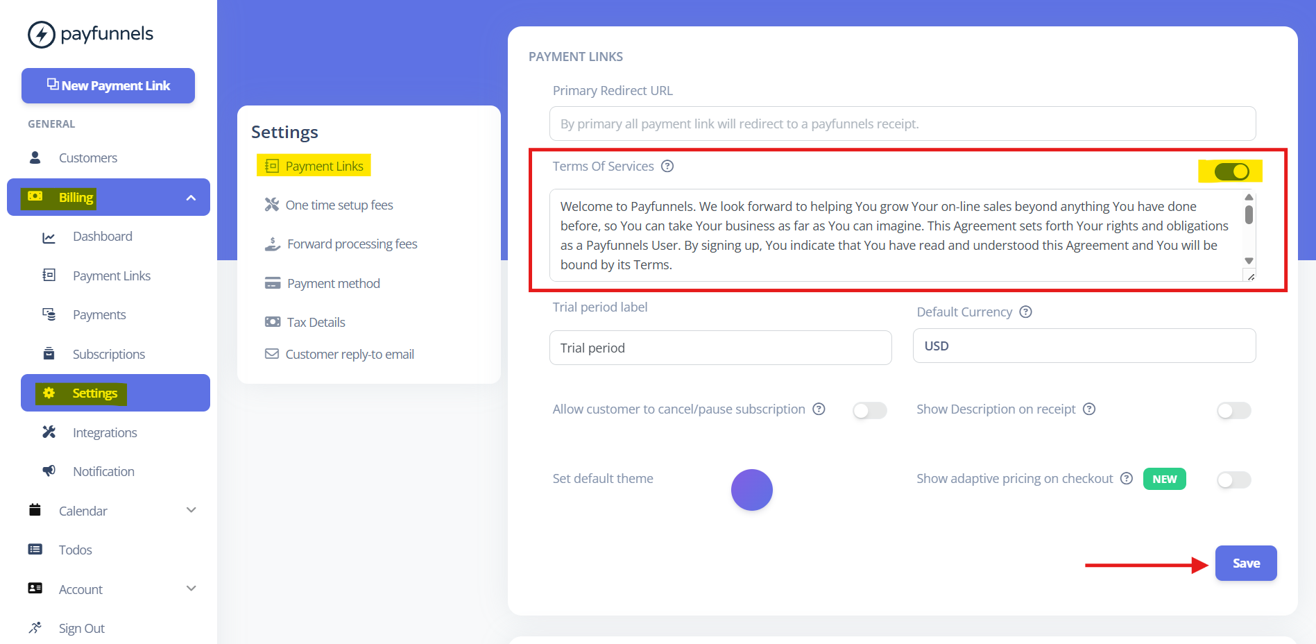The image size is (1316, 644).
Task: Click the Integrations tools icon
Action: [x=49, y=432]
